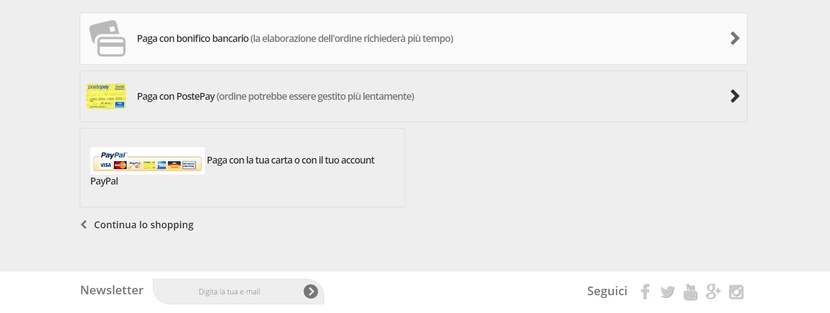The width and height of the screenshot is (830, 313).
Task: Click the back chevron beside Continua lo shopping
Action: click(84, 225)
